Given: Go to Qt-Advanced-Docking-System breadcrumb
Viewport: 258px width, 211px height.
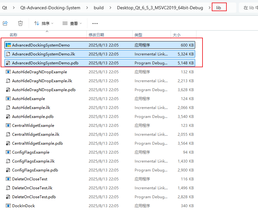Looking at the screenshot, I should click(50, 8).
